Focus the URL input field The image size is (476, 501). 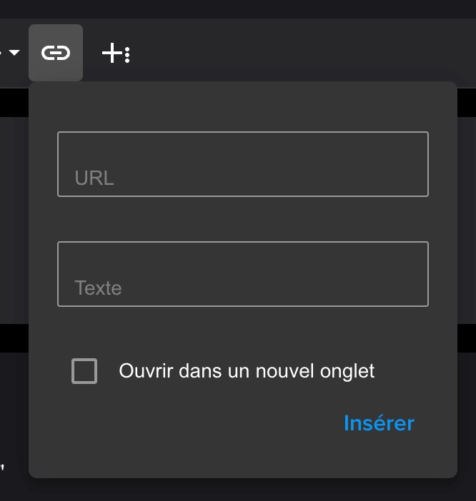click(242, 163)
